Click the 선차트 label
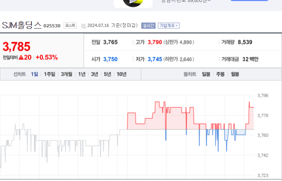This screenshot has width=282, height=181. tap(20, 74)
